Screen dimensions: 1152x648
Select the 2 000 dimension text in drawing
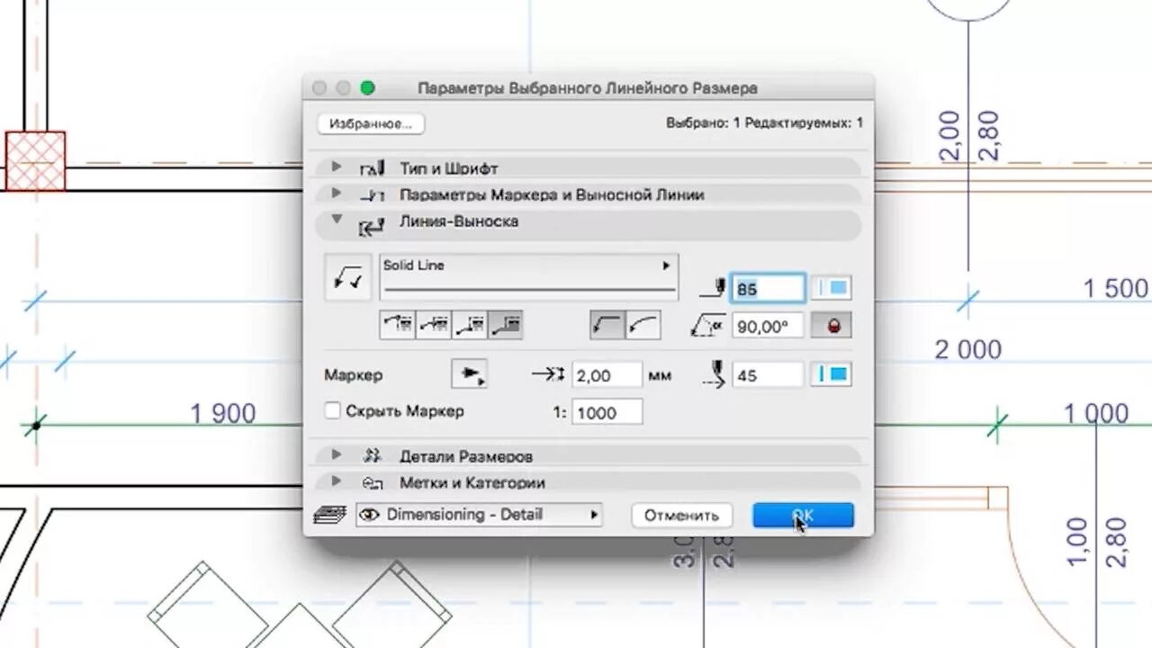click(x=968, y=349)
